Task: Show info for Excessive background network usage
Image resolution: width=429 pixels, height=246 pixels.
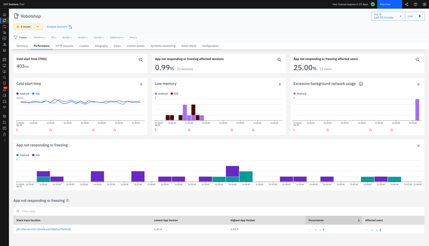Action: (x=361, y=84)
